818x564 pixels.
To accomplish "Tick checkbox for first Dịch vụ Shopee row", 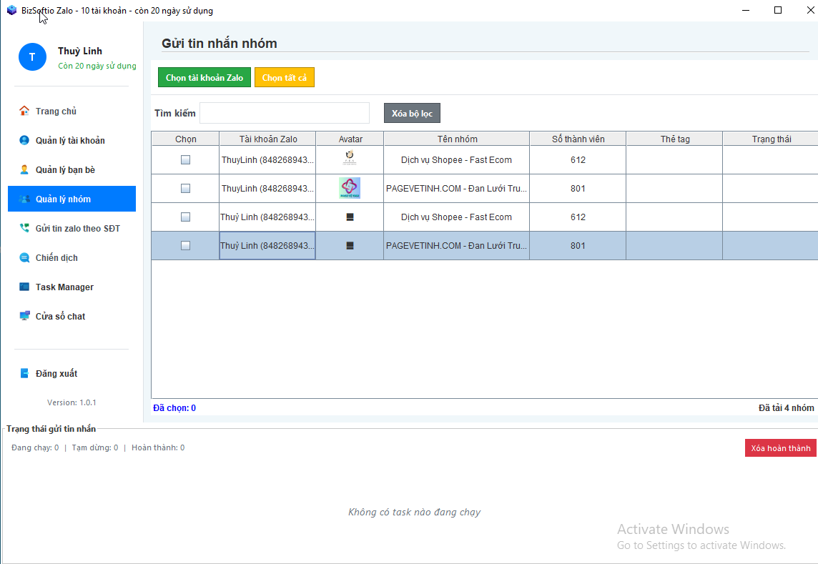I will (x=185, y=160).
